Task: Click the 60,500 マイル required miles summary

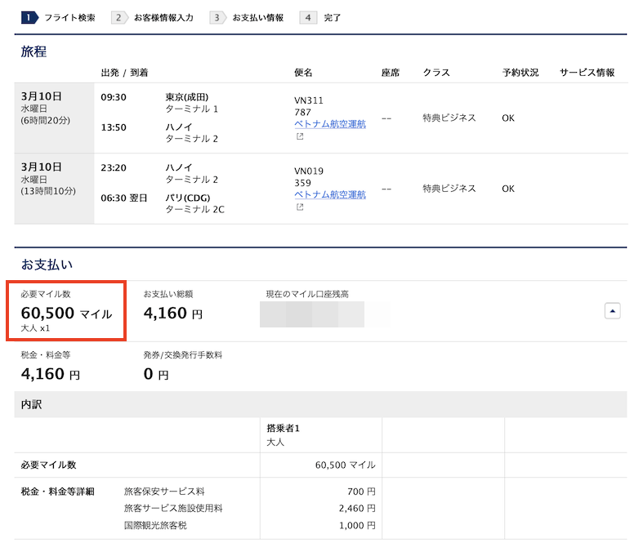Action: coord(66,313)
